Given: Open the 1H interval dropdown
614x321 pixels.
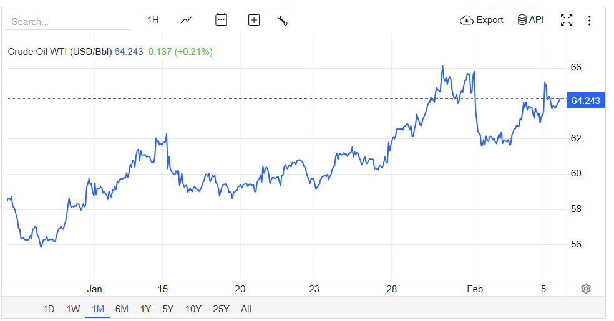Looking at the screenshot, I should (153, 20).
